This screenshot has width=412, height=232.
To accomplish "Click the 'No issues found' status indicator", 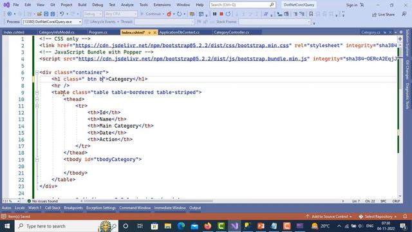I will [42, 201].
